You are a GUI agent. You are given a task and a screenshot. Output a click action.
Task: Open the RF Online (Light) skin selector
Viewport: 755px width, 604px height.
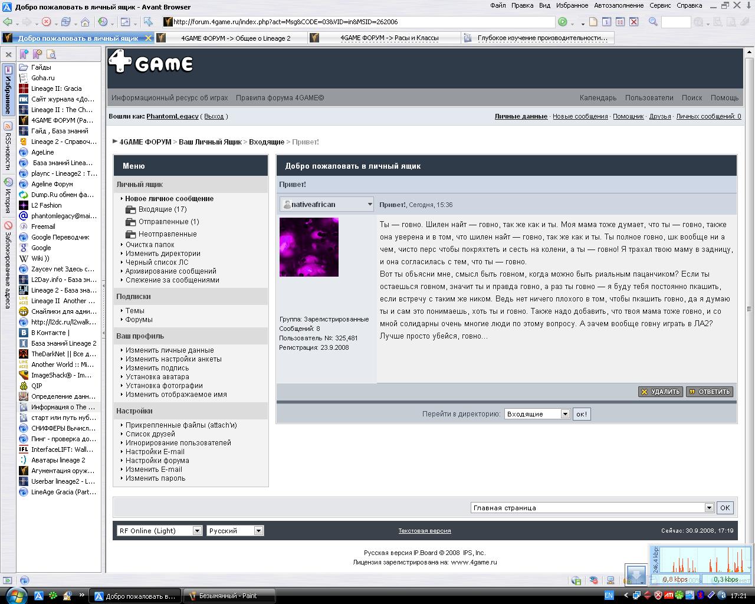click(197, 531)
